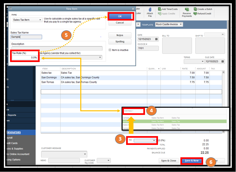Click OK in the New Item dialog
This screenshot has height=172, width=236.
click(x=120, y=16)
